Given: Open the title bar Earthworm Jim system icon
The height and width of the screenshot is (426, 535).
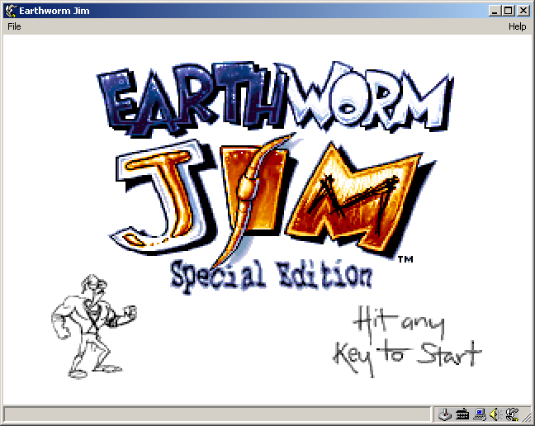Looking at the screenshot, I should [x=11, y=11].
